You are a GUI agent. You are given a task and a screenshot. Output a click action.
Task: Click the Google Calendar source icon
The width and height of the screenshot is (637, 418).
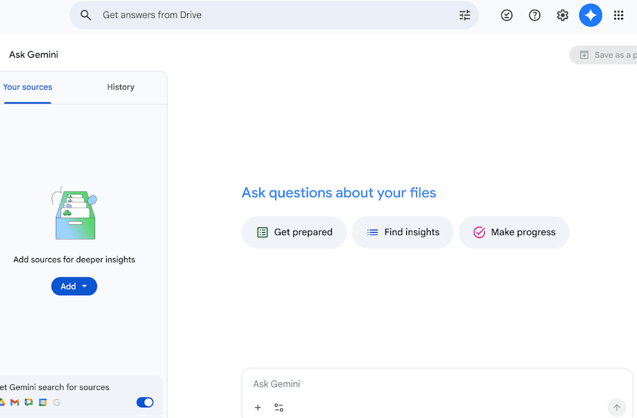pos(43,402)
